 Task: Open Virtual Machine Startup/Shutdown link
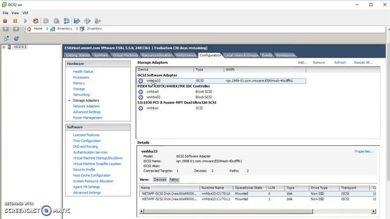[97, 158]
